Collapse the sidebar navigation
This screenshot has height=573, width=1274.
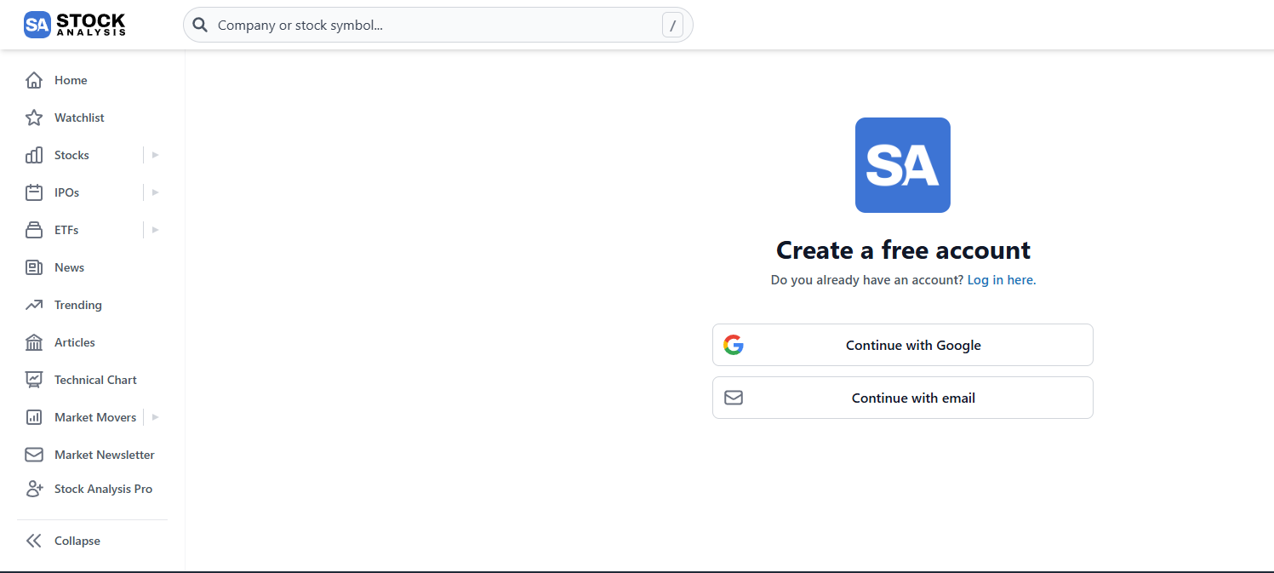[x=64, y=541]
